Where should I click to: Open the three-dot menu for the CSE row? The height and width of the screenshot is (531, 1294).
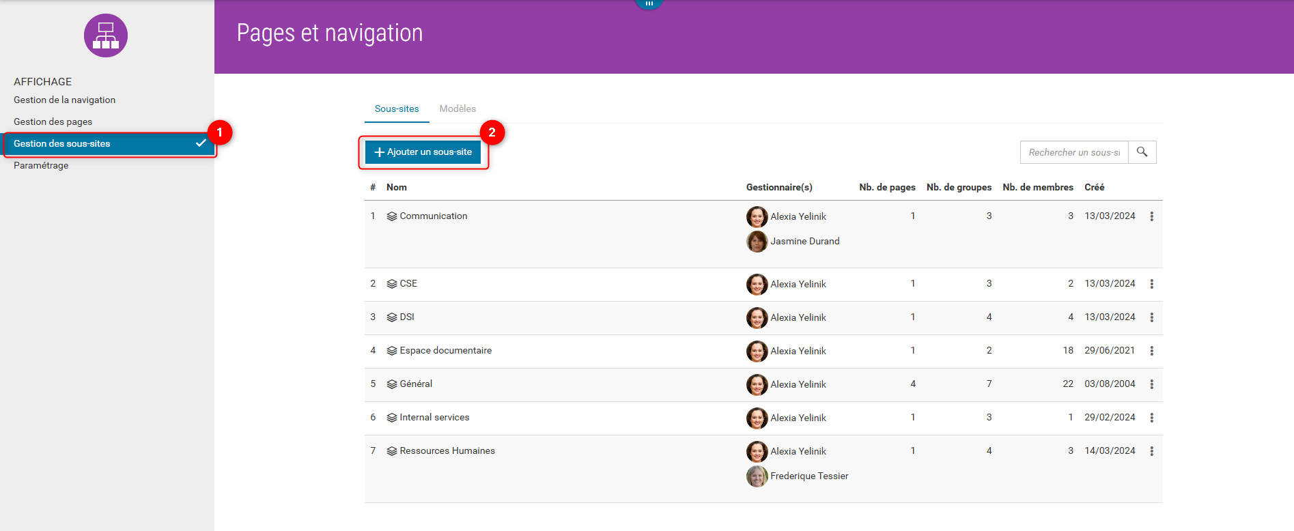click(x=1151, y=284)
